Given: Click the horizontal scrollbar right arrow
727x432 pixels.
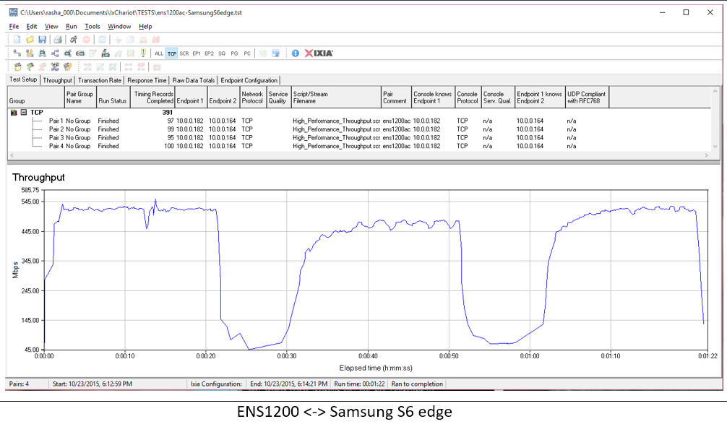Looking at the screenshot, I should pyautogui.click(x=706, y=155).
